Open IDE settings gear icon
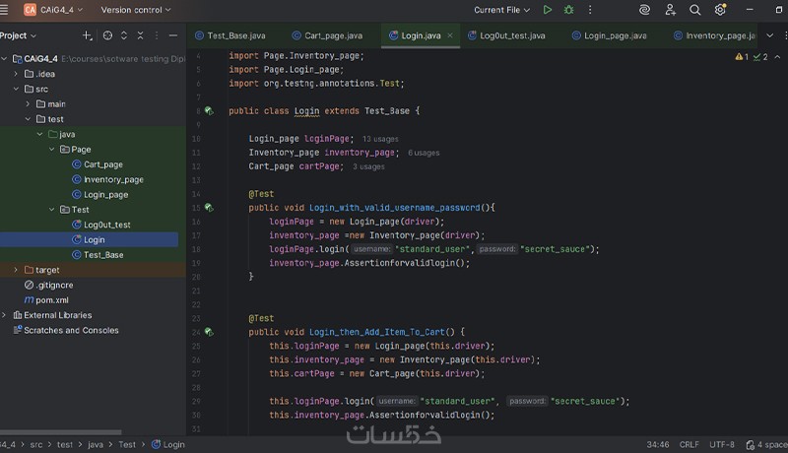788x453 pixels. 720,10
